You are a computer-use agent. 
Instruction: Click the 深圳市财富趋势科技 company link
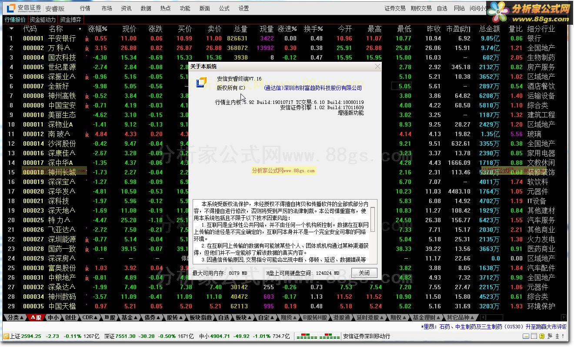tap(313, 88)
